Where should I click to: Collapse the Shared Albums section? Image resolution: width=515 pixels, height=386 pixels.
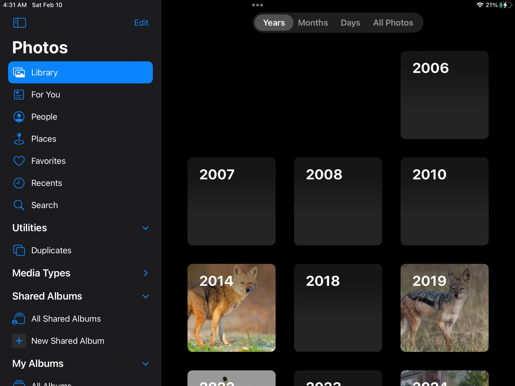pyautogui.click(x=145, y=296)
